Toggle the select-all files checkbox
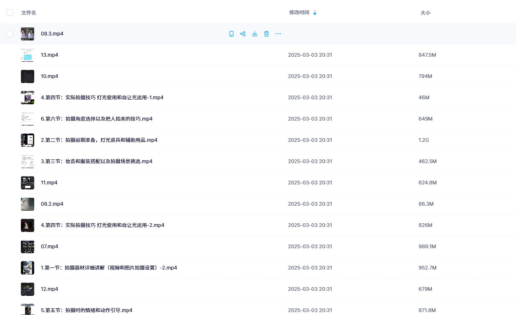This screenshot has height=315, width=516. pyautogui.click(x=10, y=13)
